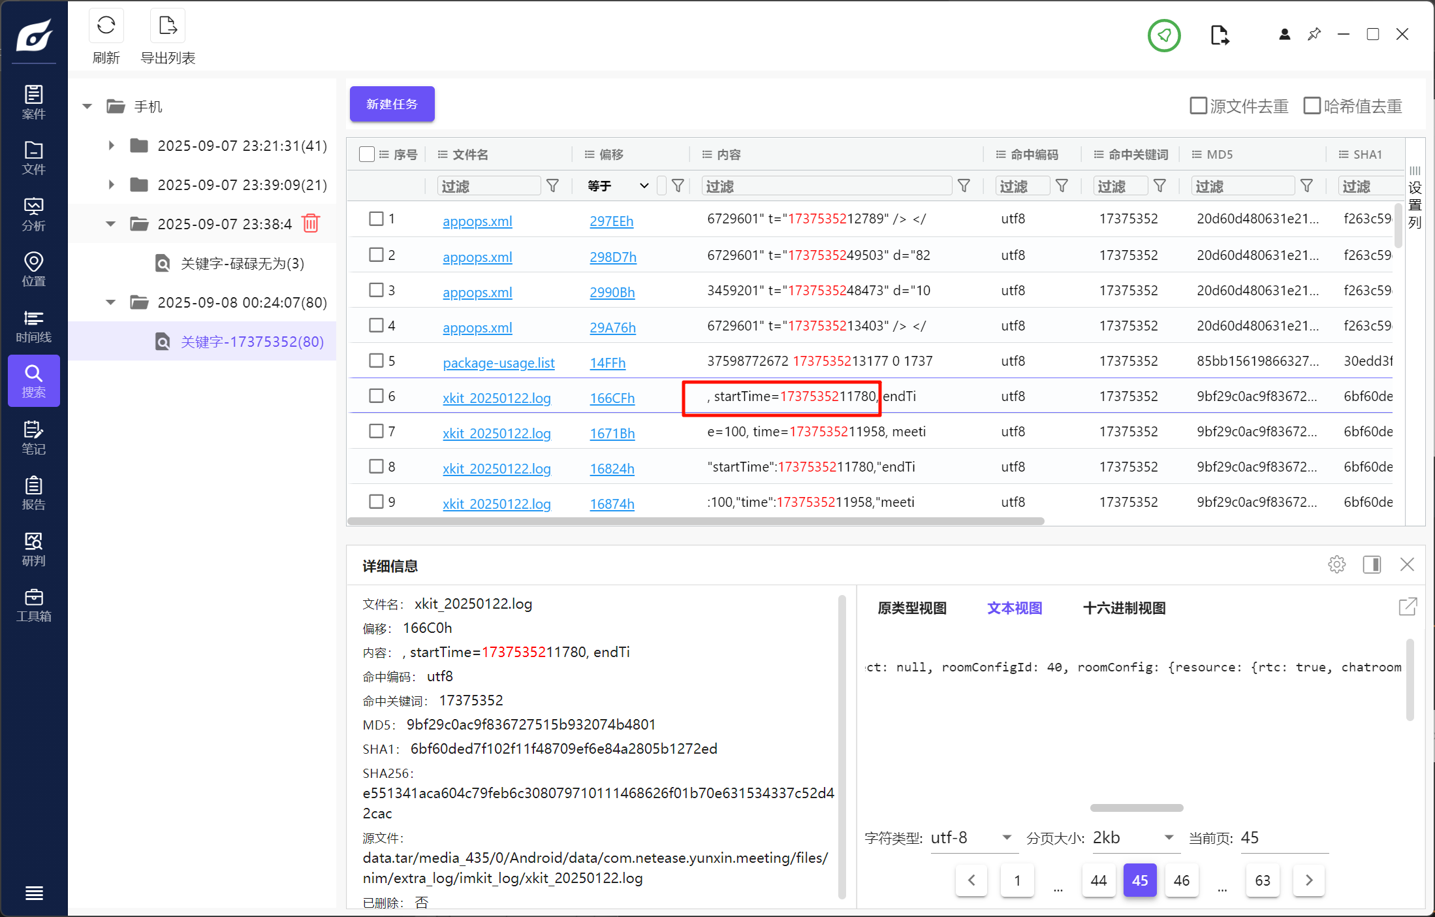Enable 源文件去重 checkbox
The width and height of the screenshot is (1435, 917).
click(1198, 106)
